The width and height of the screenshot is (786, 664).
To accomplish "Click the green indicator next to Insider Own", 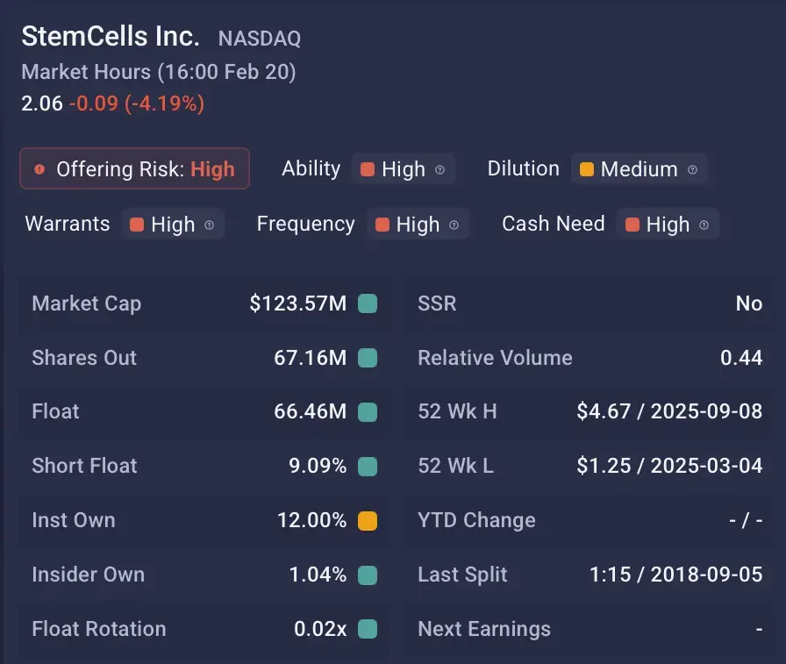I will tap(368, 575).
